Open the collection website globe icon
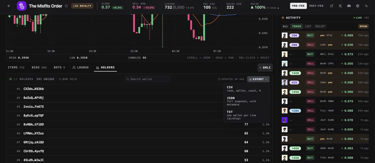The width and height of the screenshot is (375, 163). click(x=357, y=6)
